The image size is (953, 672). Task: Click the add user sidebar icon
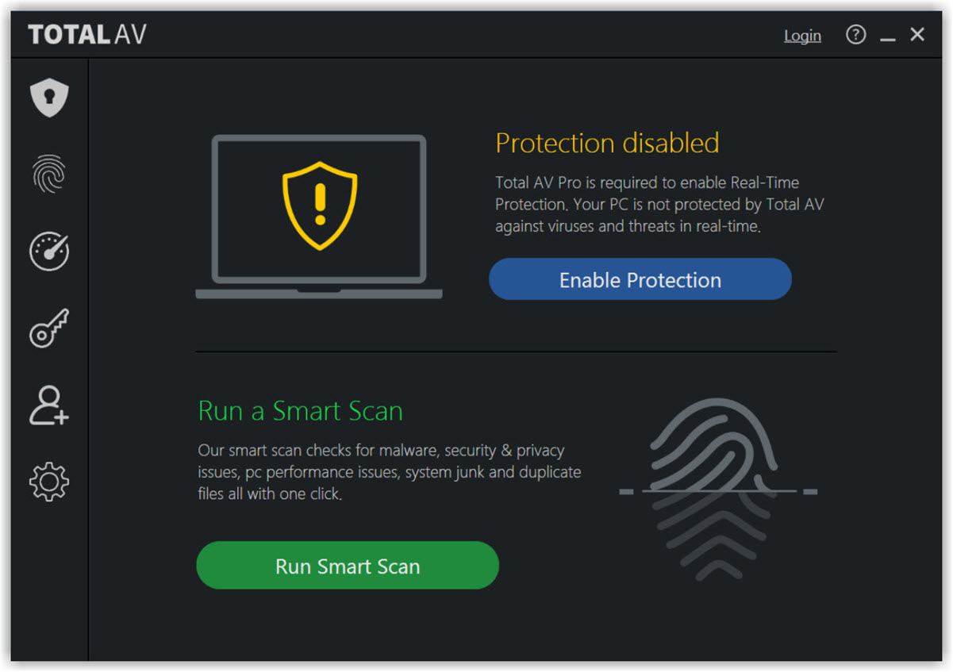point(49,405)
